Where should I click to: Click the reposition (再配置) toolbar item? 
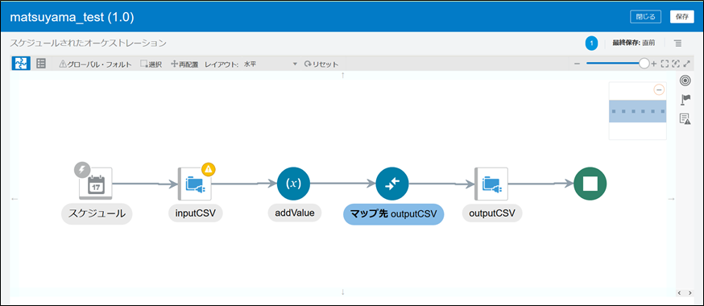[184, 64]
